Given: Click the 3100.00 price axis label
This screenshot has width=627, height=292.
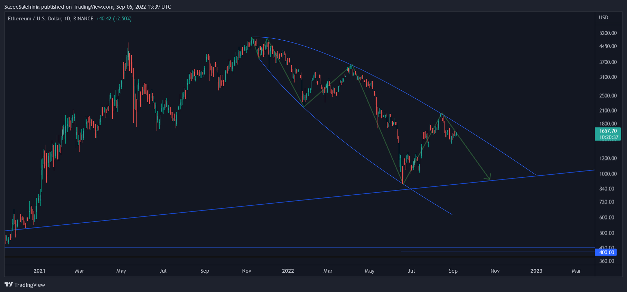Looking at the screenshot, I should (608, 77).
